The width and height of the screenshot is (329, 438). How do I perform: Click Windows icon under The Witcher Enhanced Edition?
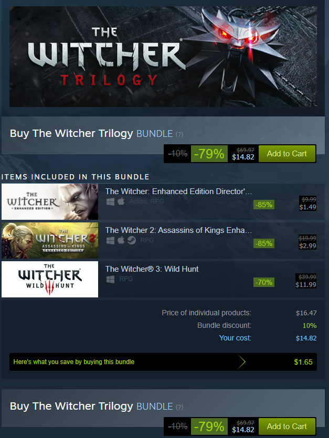[x=110, y=201]
